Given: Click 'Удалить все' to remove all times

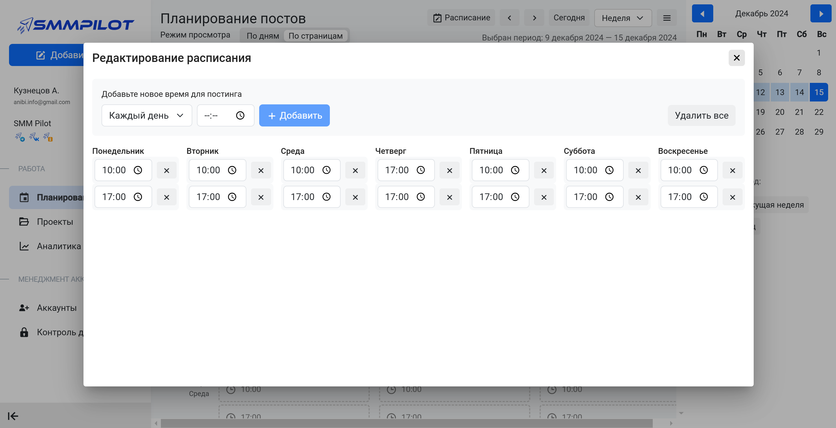Looking at the screenshot, I should click(x=701, y=115).
